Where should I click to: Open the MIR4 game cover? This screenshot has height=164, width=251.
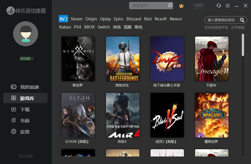click(x=123, y=115)
